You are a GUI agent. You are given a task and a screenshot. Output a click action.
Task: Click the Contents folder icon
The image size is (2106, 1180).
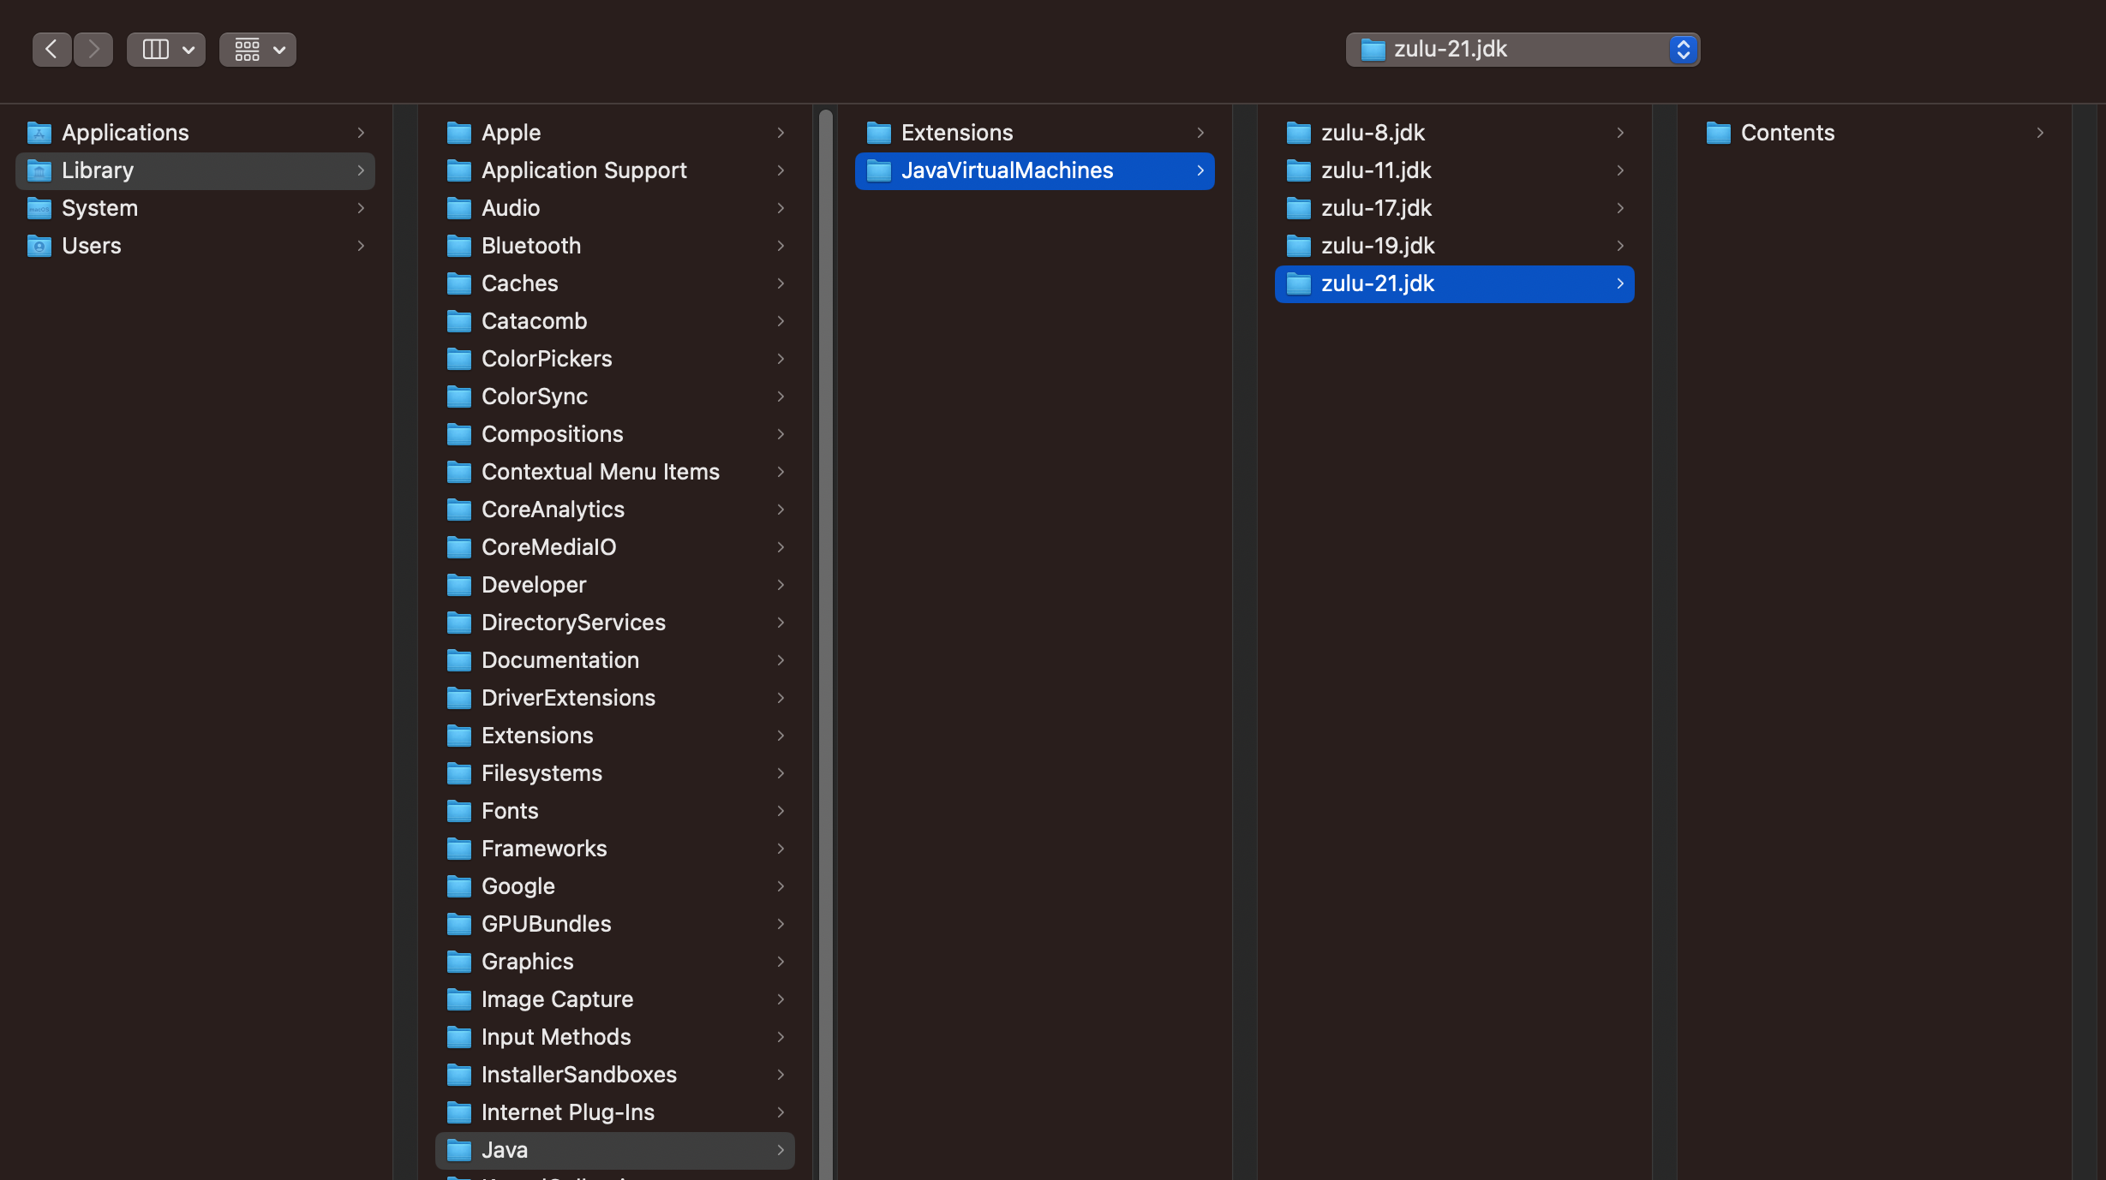(1718, 133)
